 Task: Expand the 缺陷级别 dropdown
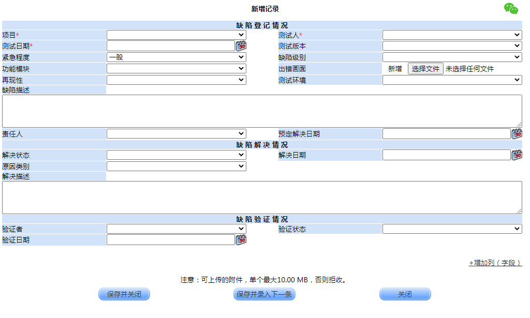[x=452, y=57]
